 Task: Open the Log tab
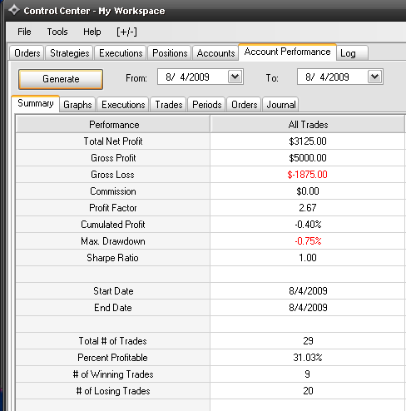tap(352, 53)
